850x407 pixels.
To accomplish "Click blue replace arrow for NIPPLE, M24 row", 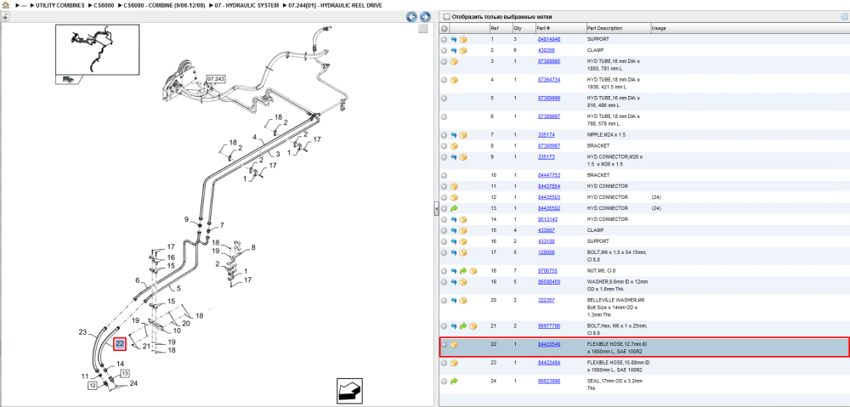I will click(454, 135).
